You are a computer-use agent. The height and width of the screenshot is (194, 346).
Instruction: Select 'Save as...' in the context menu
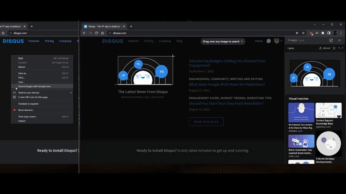42,73
